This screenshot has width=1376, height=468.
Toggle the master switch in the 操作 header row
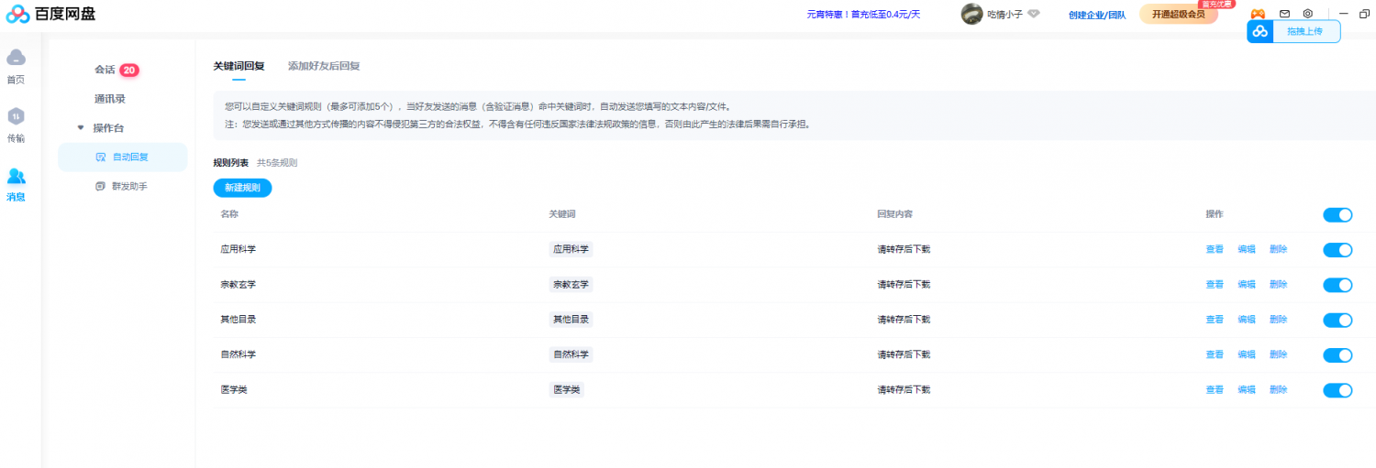(x=1337, y=215)
